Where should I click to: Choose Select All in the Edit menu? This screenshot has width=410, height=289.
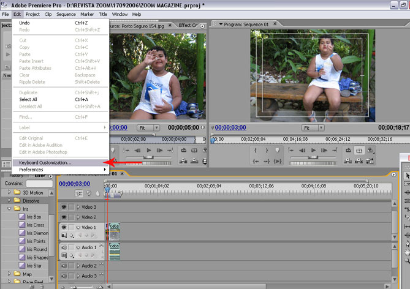click(28, 99)
